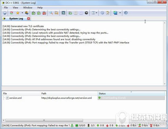Expand the Plugins dropdown arrow
The image size is (168, 129).
120,13
